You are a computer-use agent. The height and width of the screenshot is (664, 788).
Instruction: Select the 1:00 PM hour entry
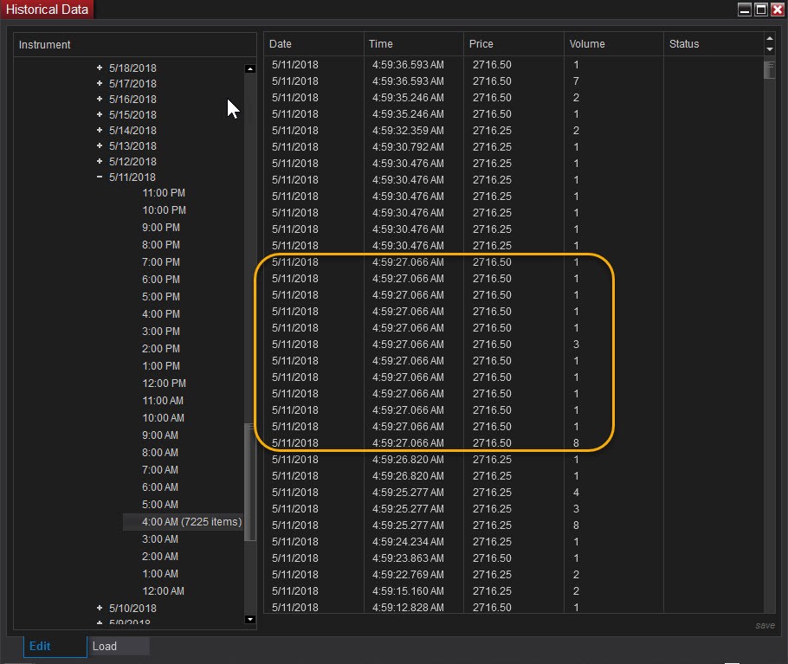[161, 366]
